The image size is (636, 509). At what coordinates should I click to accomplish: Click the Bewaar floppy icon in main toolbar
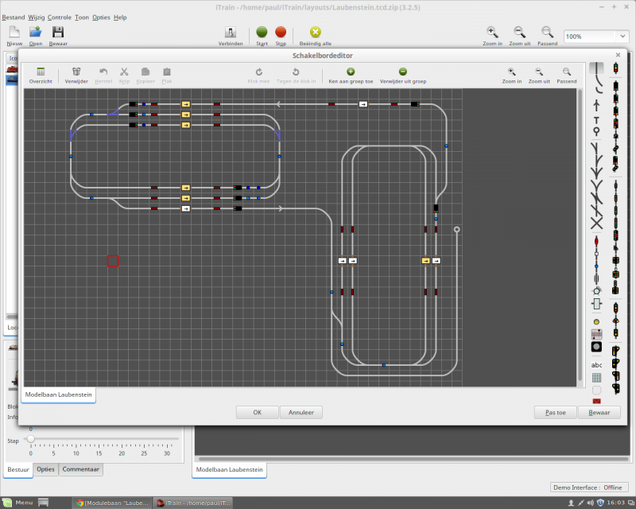pyautogui.click(x=58, y=32)
